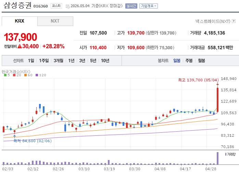This screenshot has height=172, width=239.
Task: Click the calendar clock icon beside date
Action: coord(68,6)
